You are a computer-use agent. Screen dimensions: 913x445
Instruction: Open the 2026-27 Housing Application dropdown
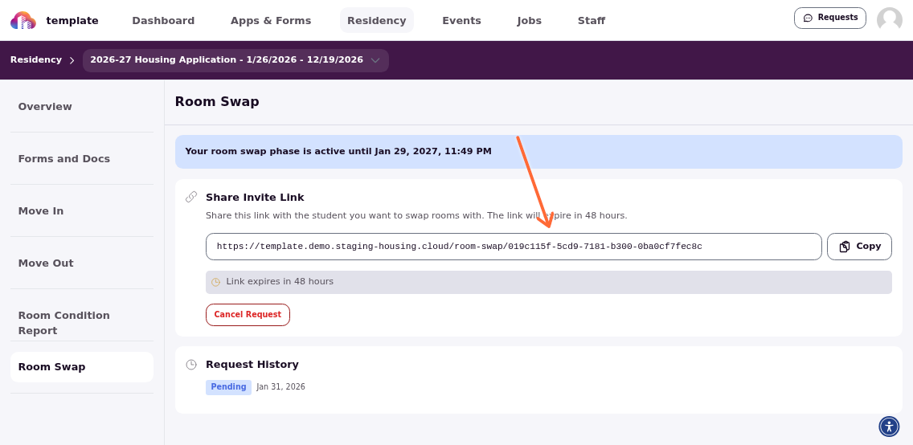coord(235,60)
